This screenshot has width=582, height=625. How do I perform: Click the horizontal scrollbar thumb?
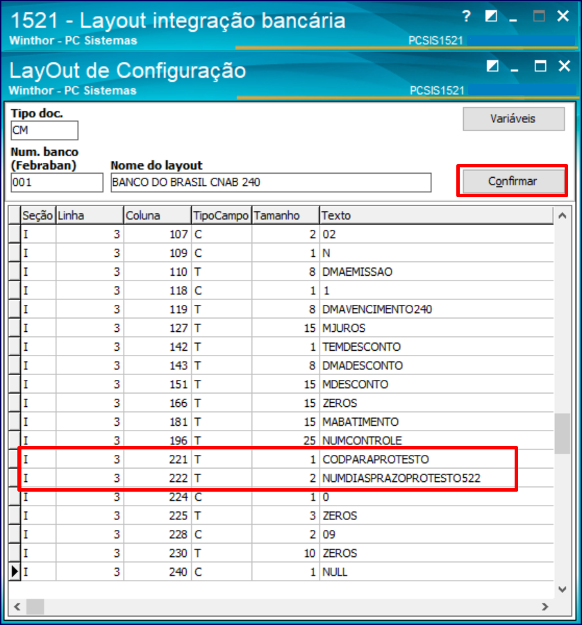pyautogui.click(x=35, y=607)
